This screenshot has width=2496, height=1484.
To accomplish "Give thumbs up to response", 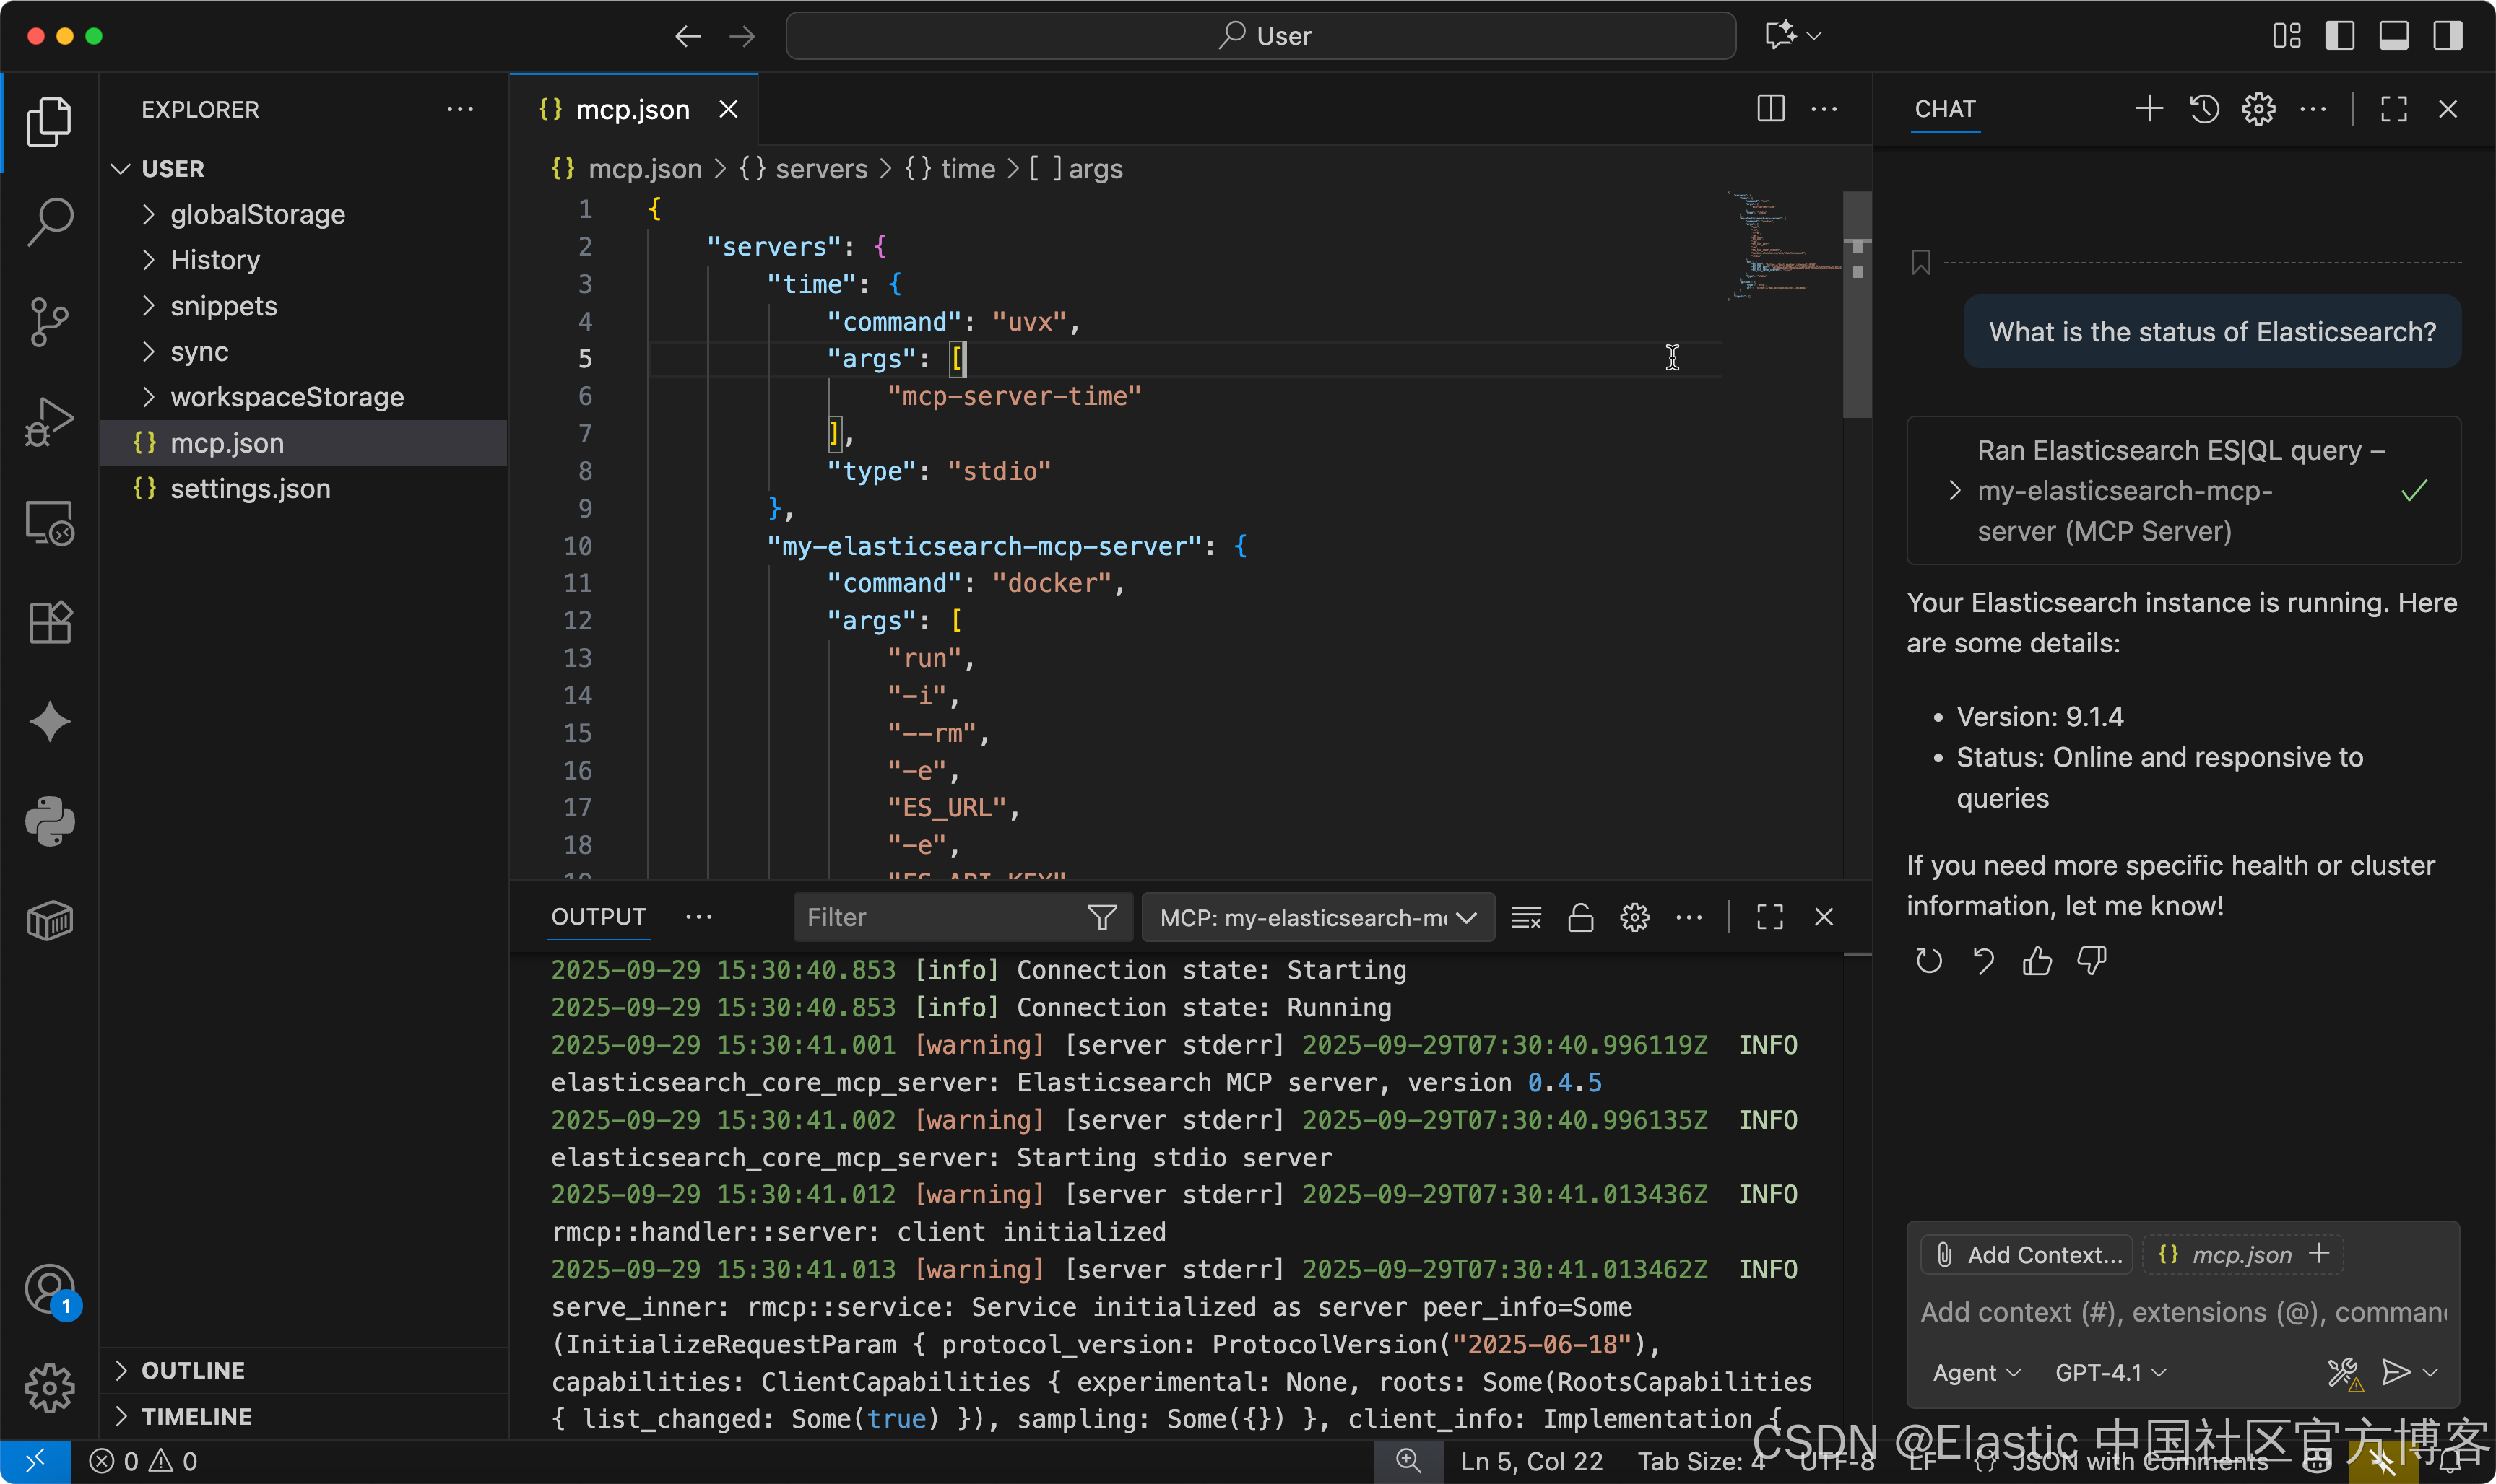I will click(x=2037, y=961).
